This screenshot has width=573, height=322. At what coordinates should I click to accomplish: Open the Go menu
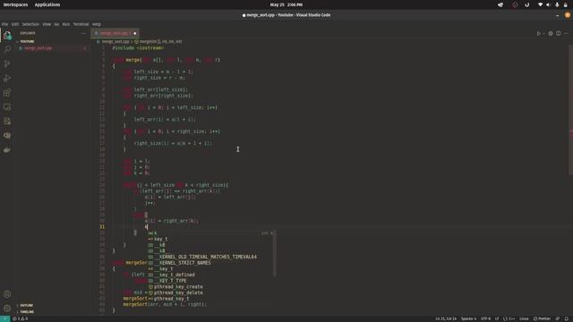56,24
